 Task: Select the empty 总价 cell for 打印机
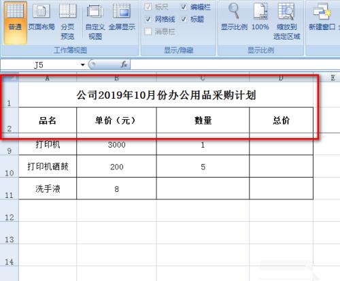click(282, 144)
